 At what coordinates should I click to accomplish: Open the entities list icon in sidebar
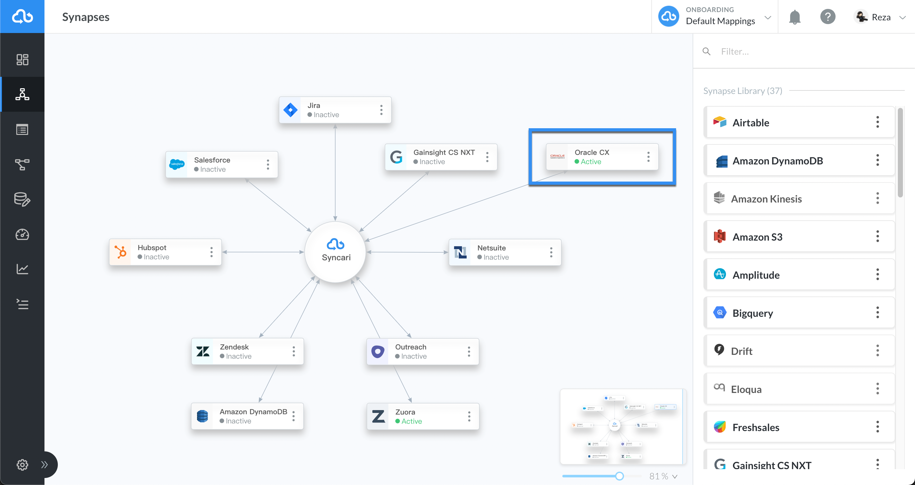point(22,130)
